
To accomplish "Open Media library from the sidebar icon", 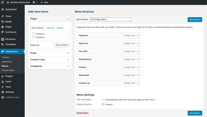I will coord(3,22).
